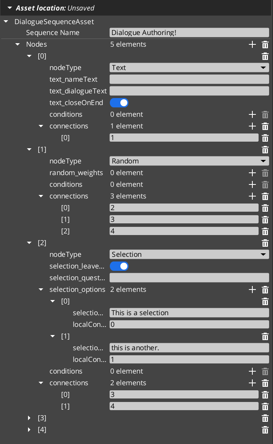Add a connection to node [0] connections

click(x=252, y=126)
